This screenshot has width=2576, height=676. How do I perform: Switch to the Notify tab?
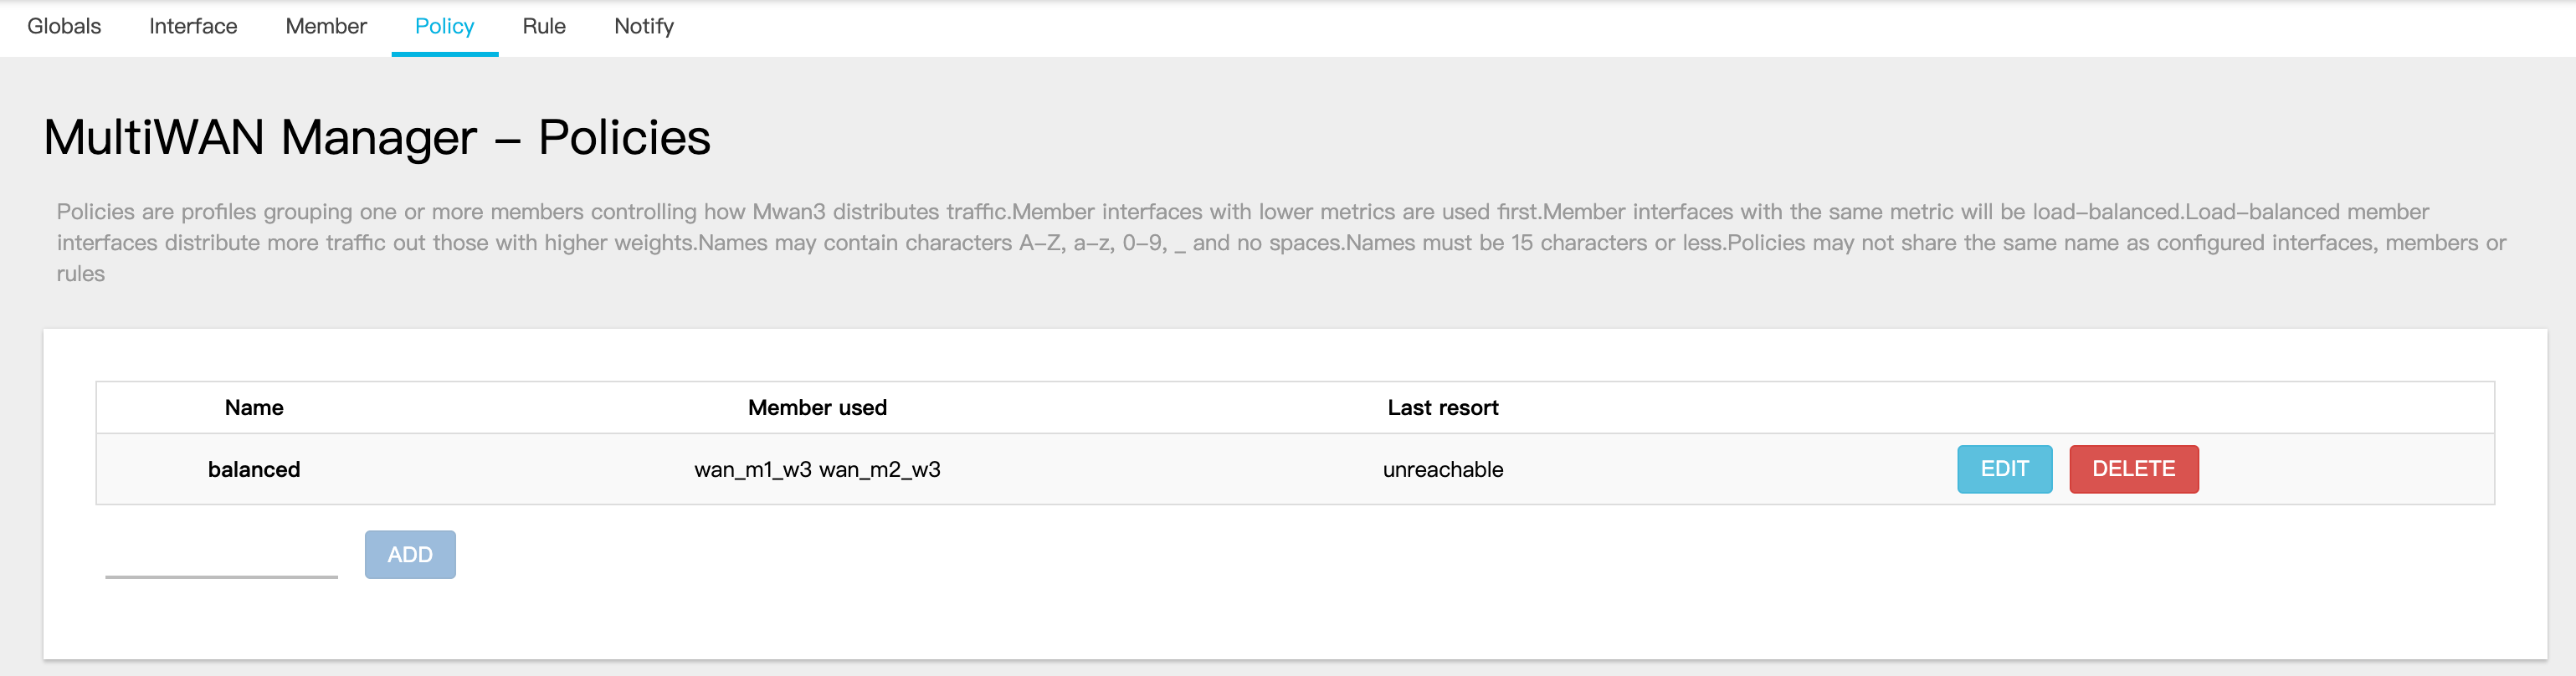[643, 27]
